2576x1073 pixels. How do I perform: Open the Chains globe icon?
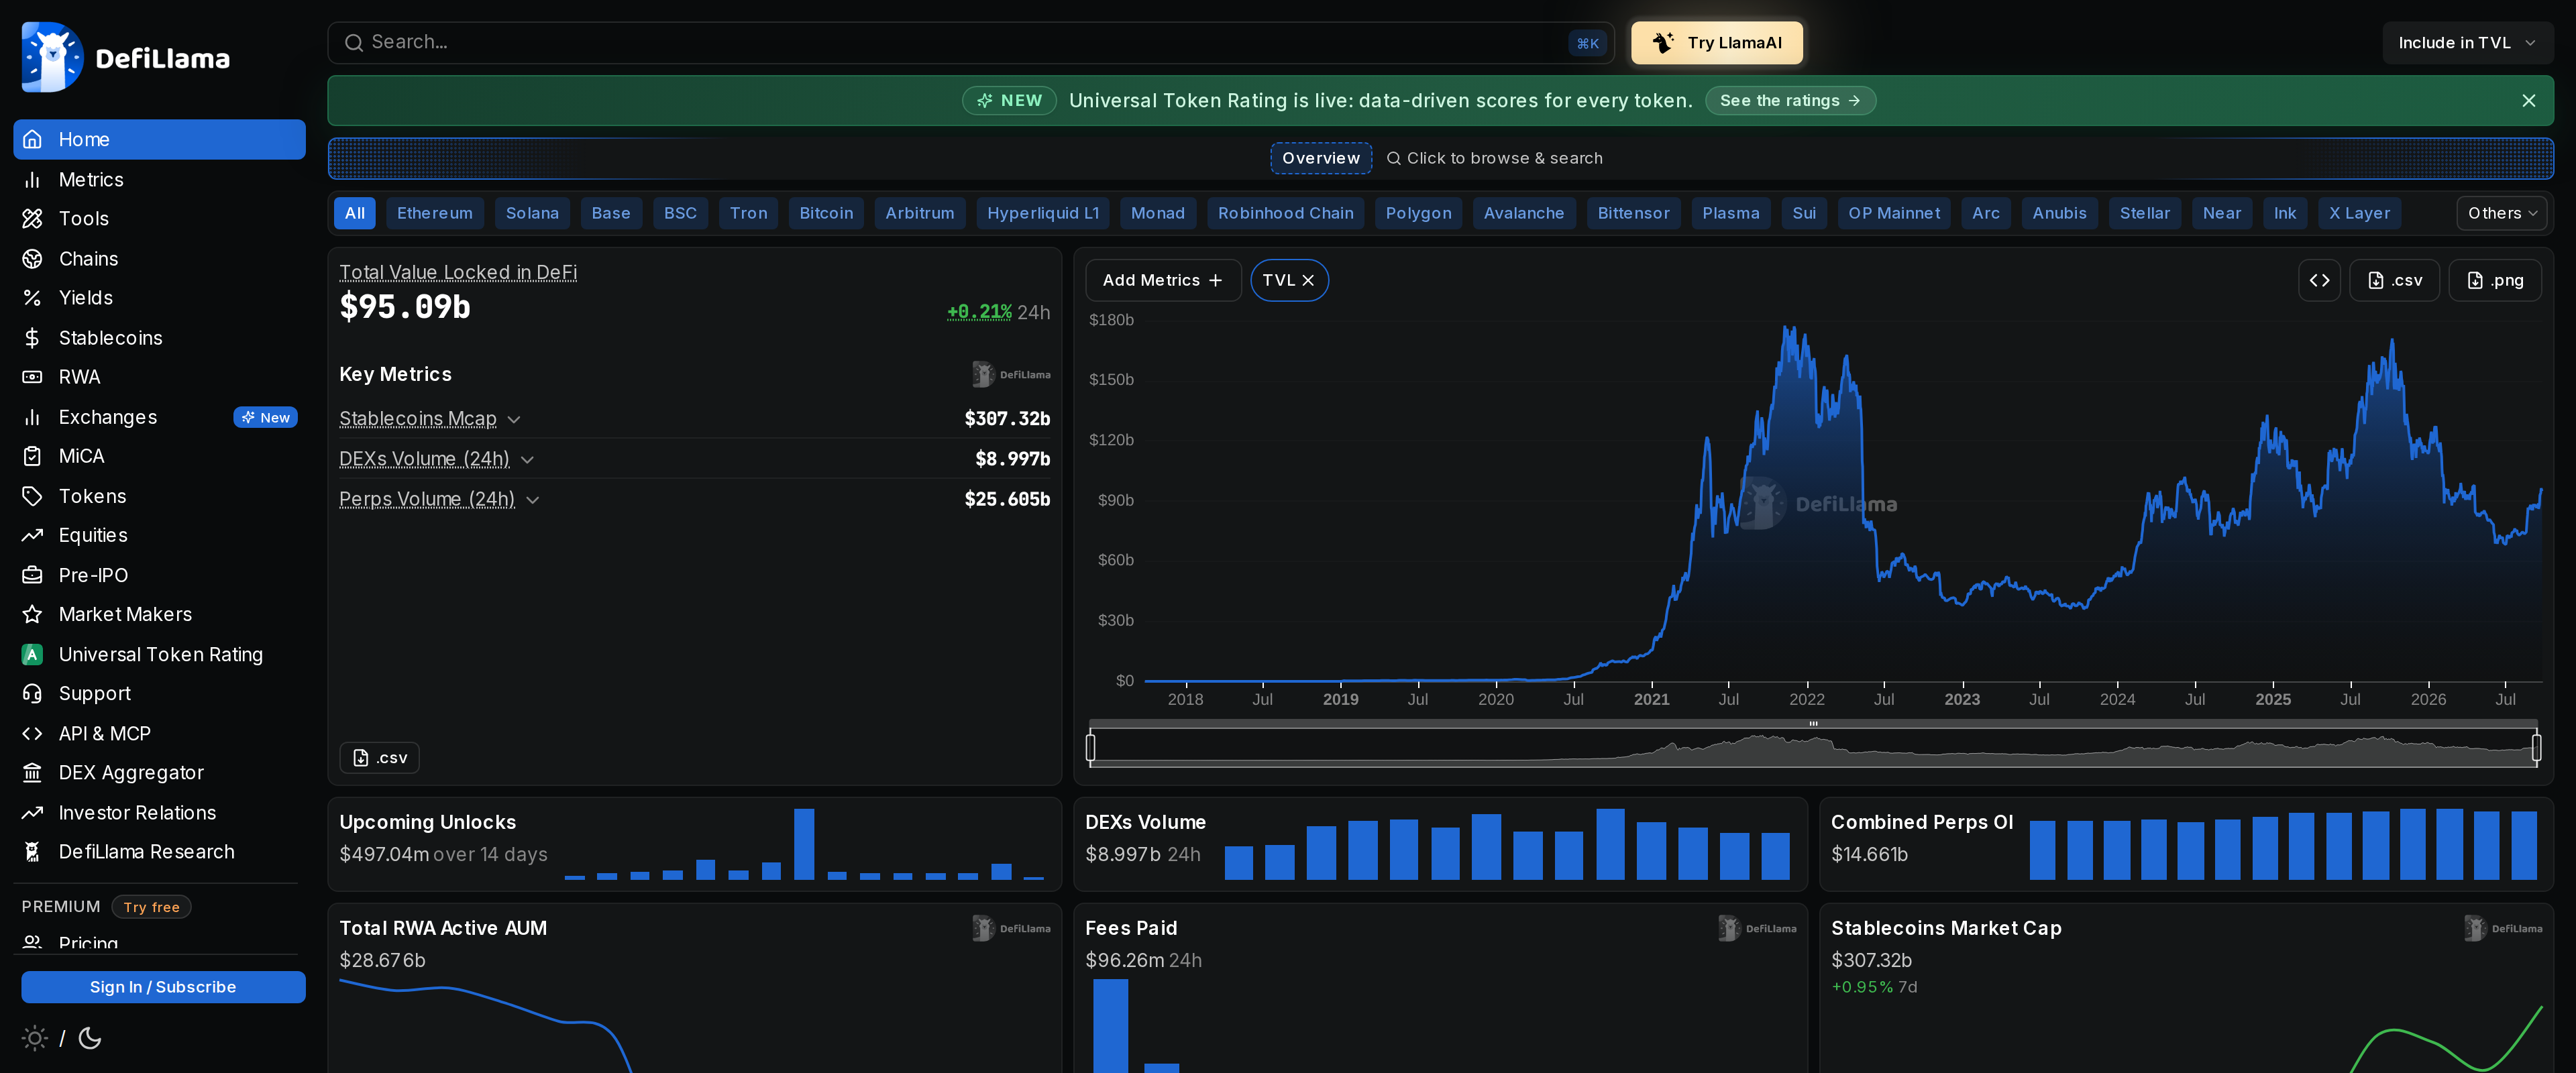32,259
